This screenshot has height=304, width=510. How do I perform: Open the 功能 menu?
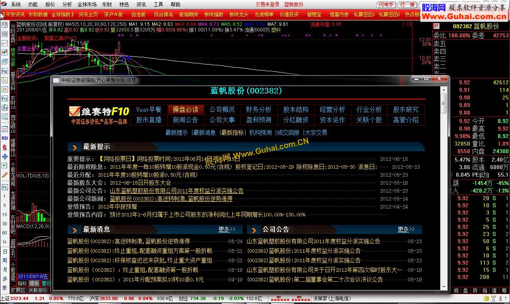[33, 4]
